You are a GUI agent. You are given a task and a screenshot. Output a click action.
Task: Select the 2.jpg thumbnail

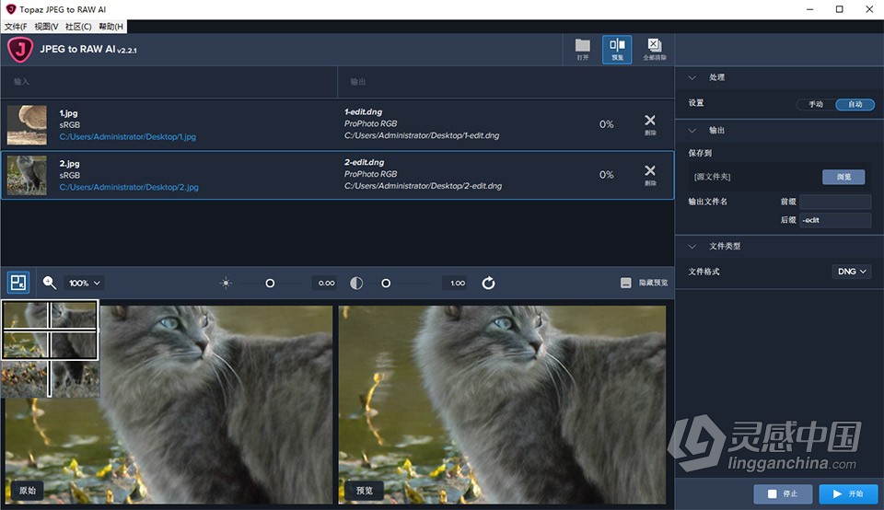(x=27, y=175)
